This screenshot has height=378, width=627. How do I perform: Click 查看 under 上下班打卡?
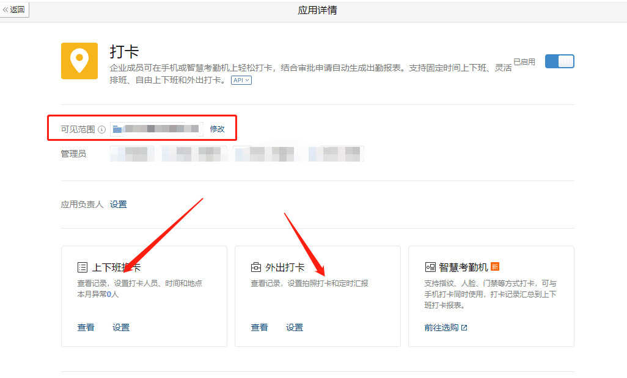point(86,327)
